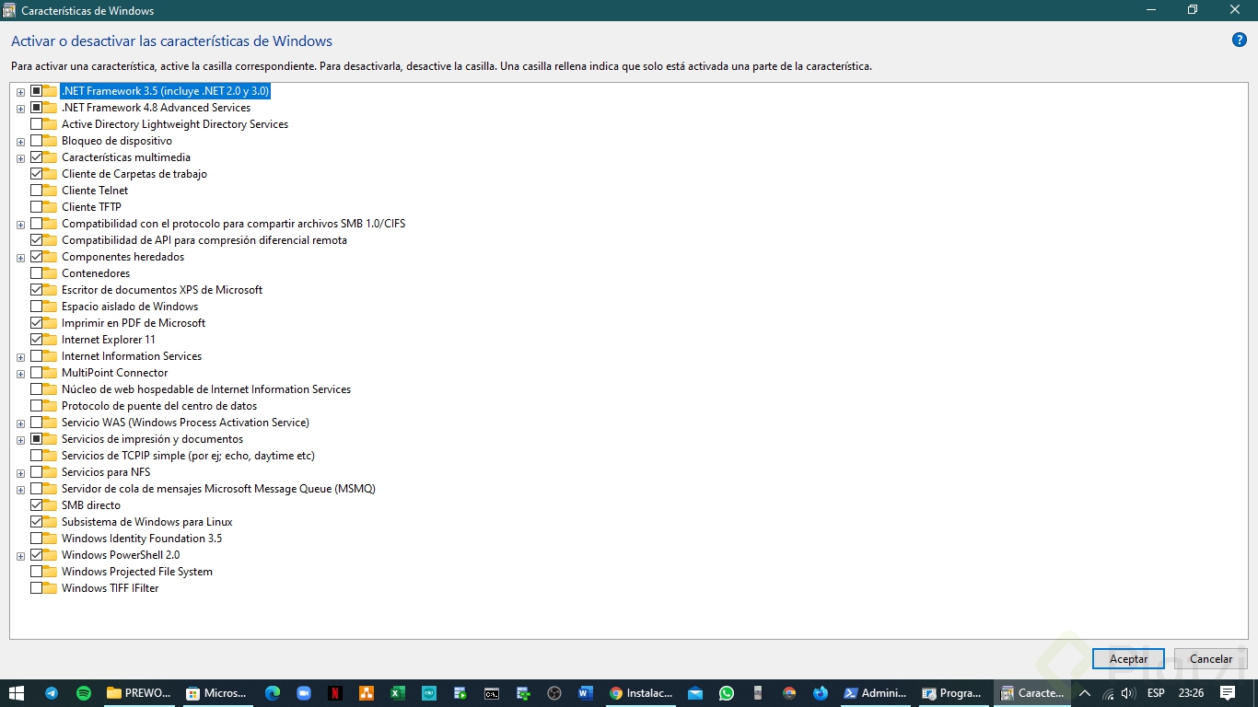
Task: Select the Servicio WAS row
Action: [185, 423]
